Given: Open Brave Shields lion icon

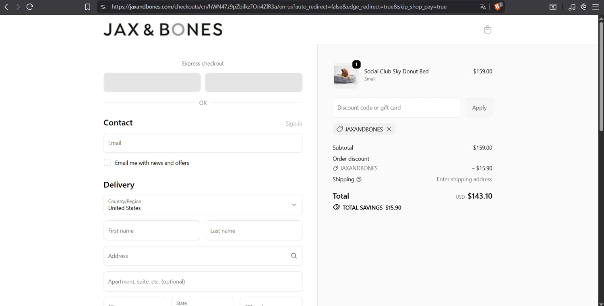Looking at the screenshot, I should click(498, 6).
